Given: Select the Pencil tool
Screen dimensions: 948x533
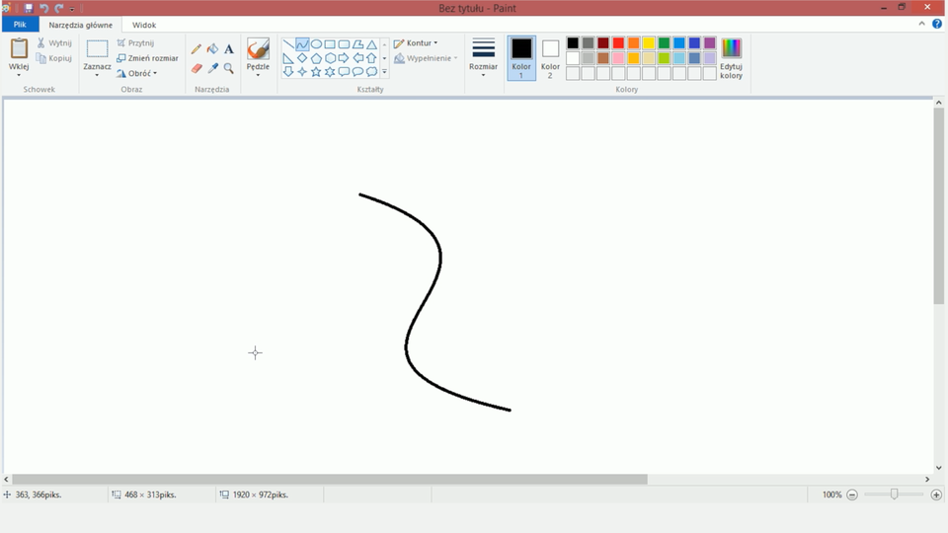Looking at the screenshot, I should [197, 49].
